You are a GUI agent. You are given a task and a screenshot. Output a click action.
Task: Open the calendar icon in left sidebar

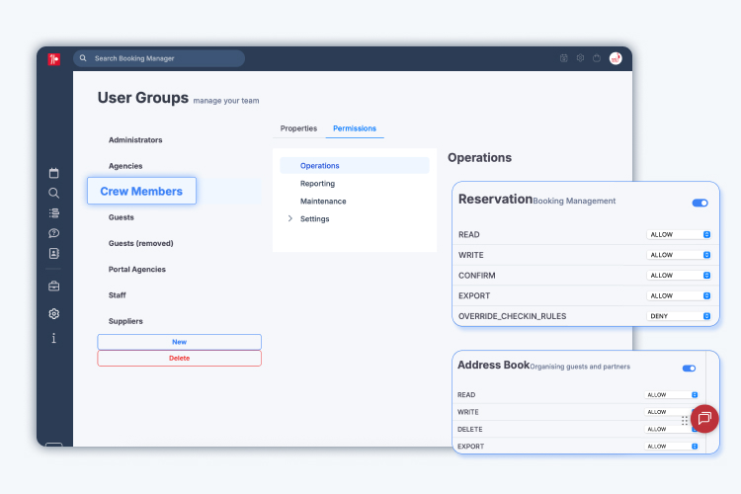(x=54, y=173)
